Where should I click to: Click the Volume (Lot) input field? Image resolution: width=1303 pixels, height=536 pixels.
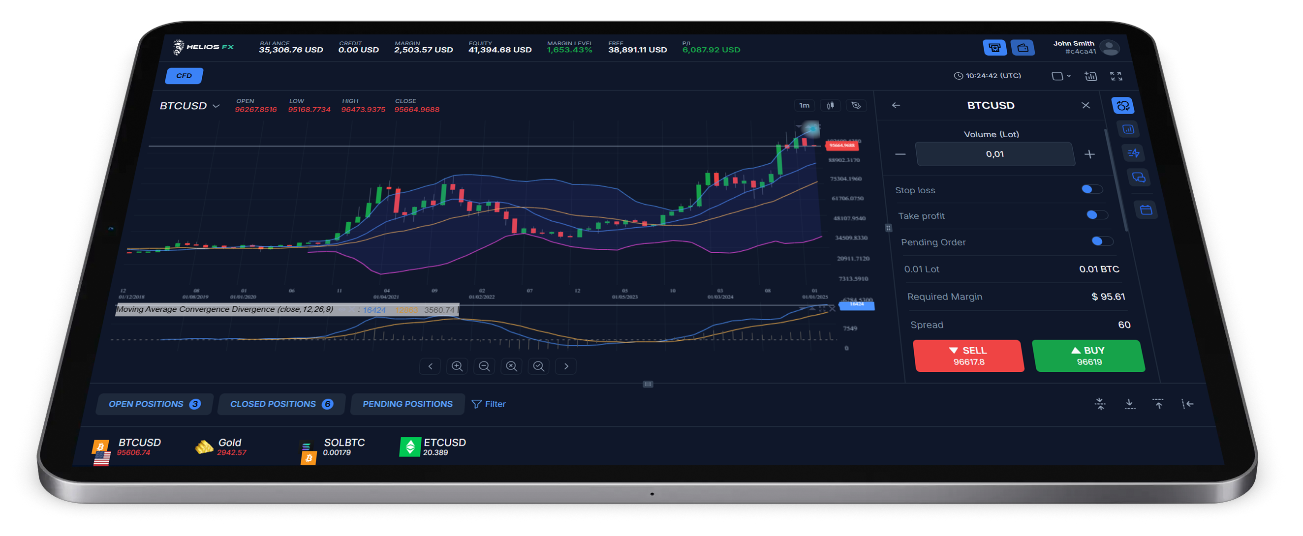(x=994, y=154)
